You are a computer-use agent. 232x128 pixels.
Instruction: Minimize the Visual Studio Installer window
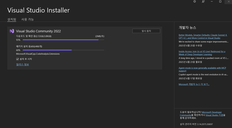[212, 1]
